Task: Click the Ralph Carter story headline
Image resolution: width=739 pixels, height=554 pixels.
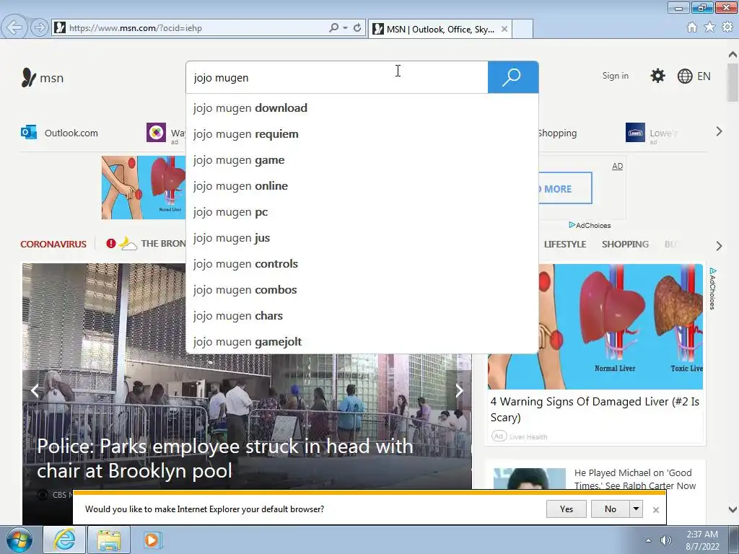Action: (x=635, y=479)
